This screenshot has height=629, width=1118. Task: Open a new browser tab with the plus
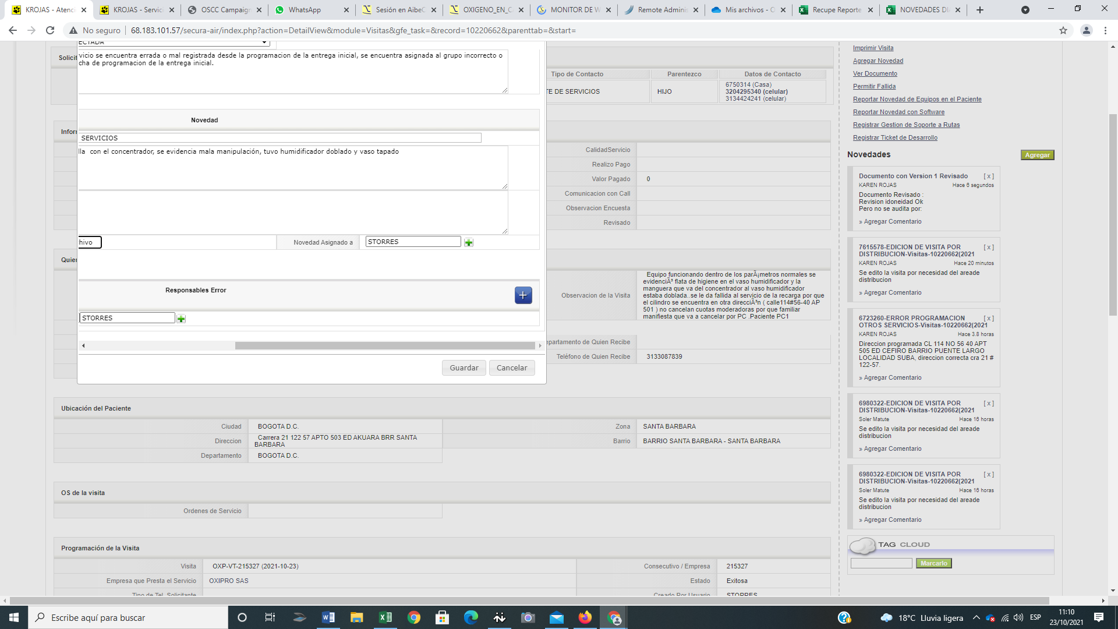coord(980,10)
